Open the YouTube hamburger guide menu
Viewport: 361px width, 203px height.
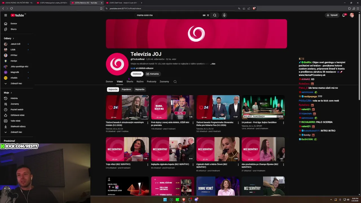click(x=5, y=15)
